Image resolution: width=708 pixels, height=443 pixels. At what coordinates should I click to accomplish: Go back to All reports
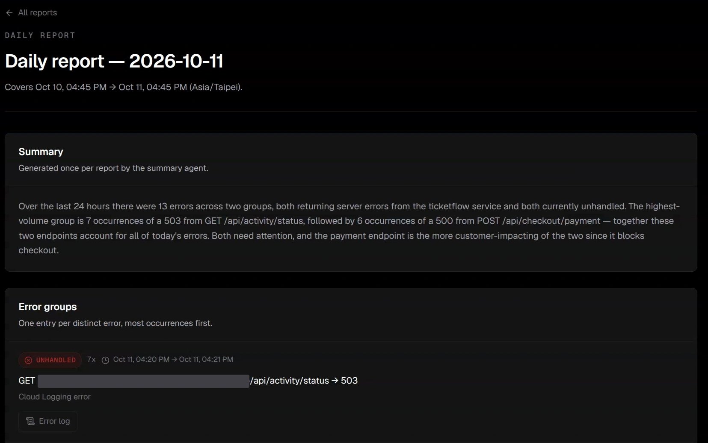(31, 13)
